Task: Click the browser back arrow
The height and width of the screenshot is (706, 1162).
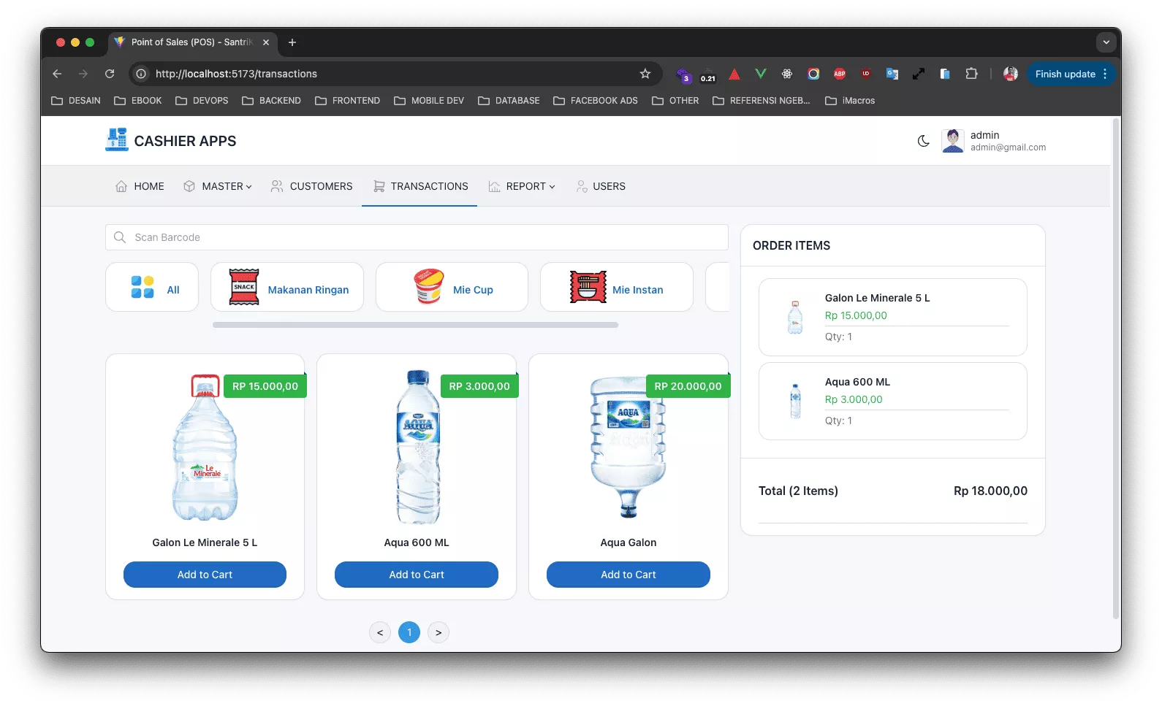Action: click(x=57, y=74)
